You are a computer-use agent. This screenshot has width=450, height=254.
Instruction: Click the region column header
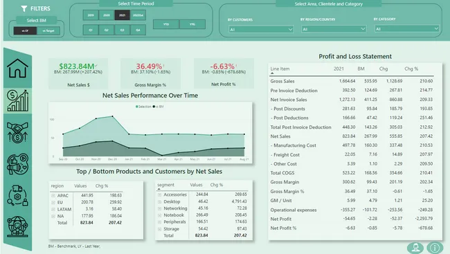tap(57, 185)
